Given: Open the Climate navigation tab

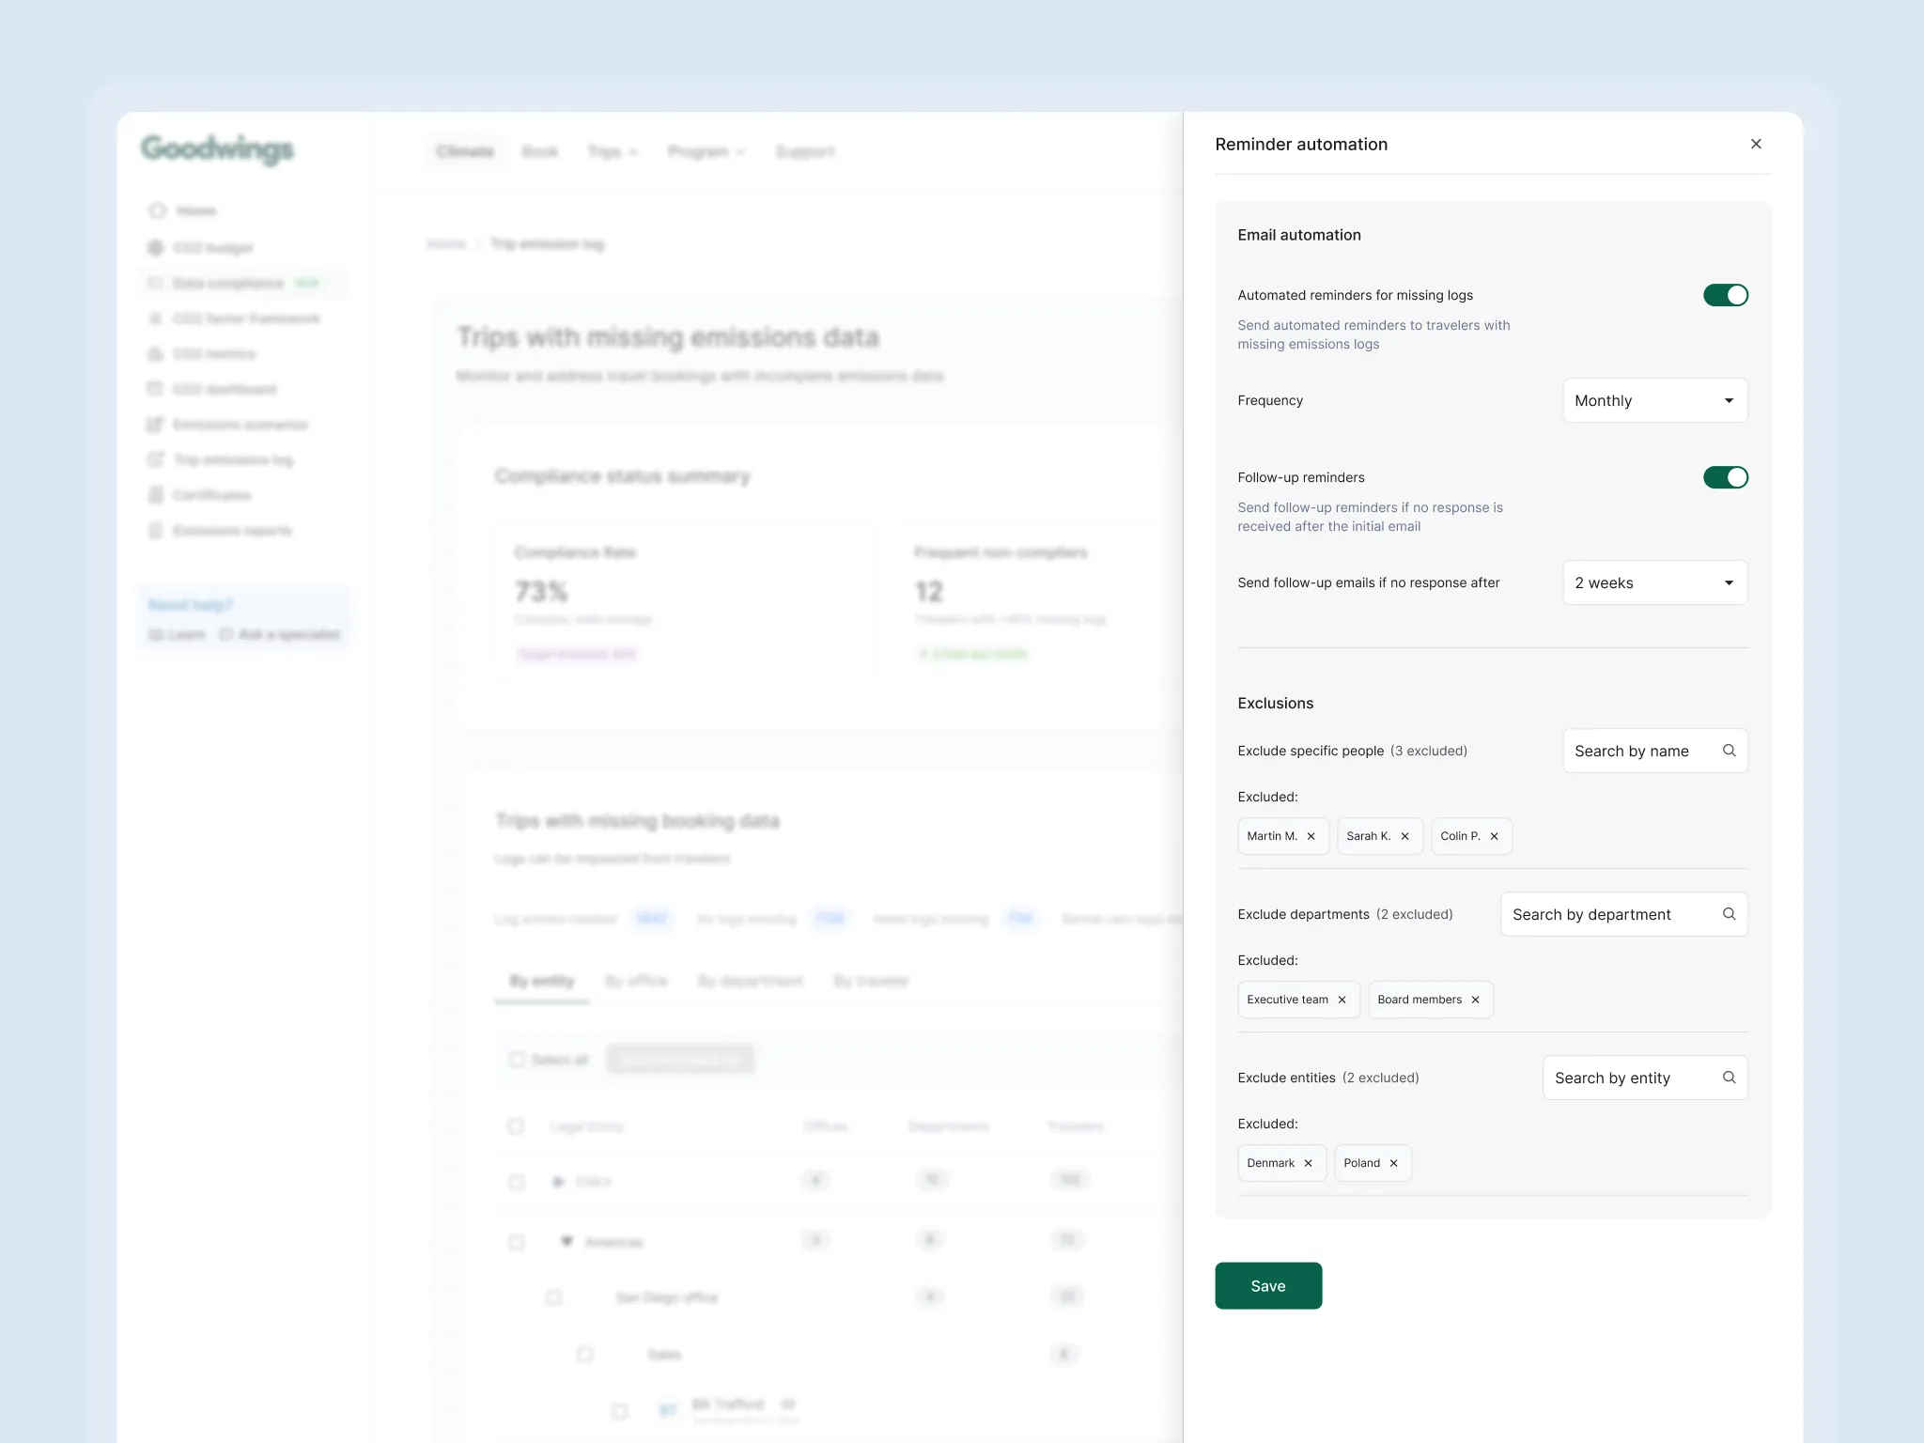Looking at the screenshot, I should coord(465,151).
